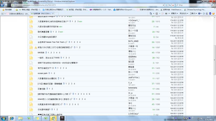Click page icon beside ocean park title
216x121 pixels.
[x=49, y=73]
